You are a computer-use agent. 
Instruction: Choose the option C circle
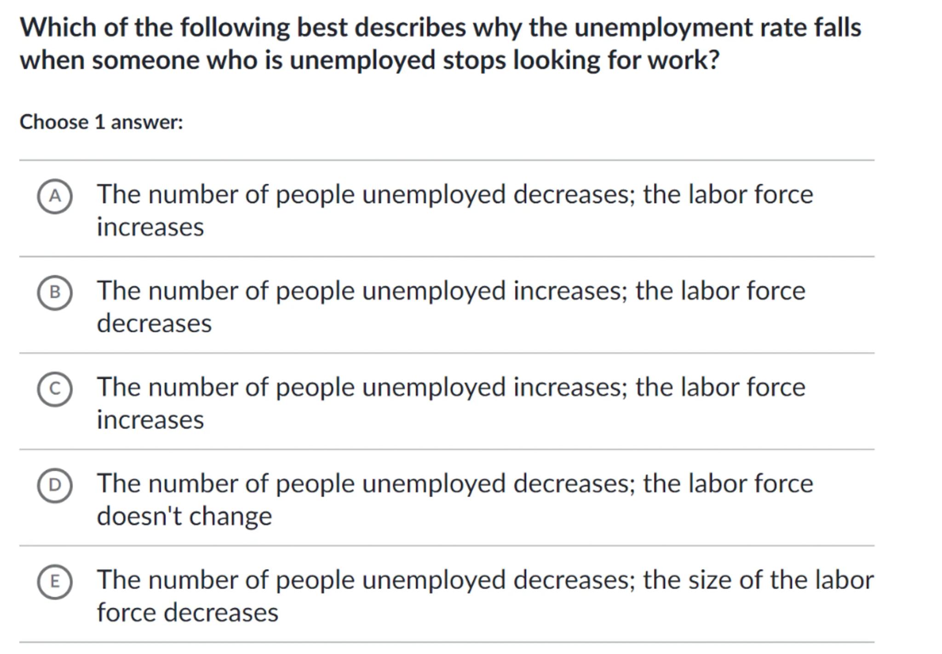pos(55,389)
